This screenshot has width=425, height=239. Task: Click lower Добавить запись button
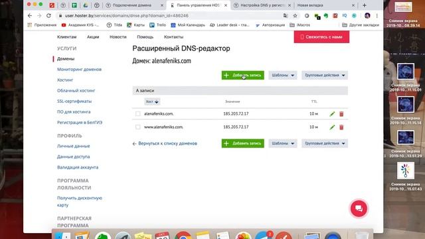[x=243, y=143]
